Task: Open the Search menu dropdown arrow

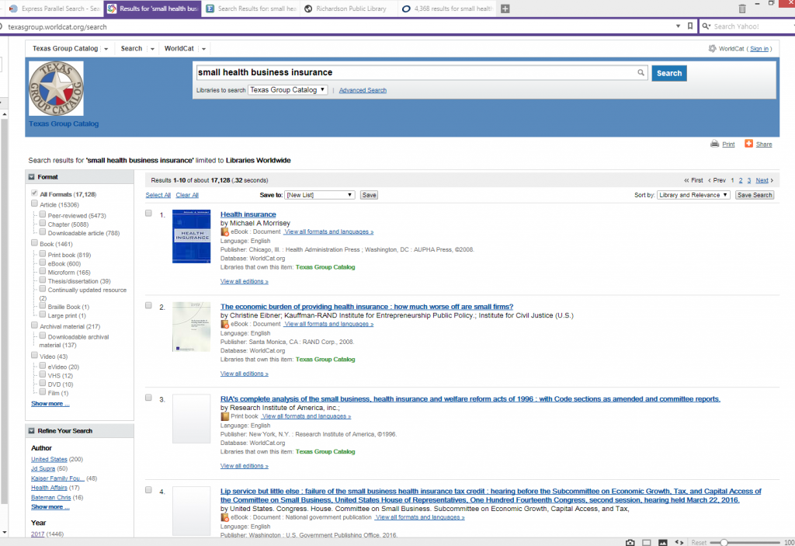Action: click(x=152, y=49)
